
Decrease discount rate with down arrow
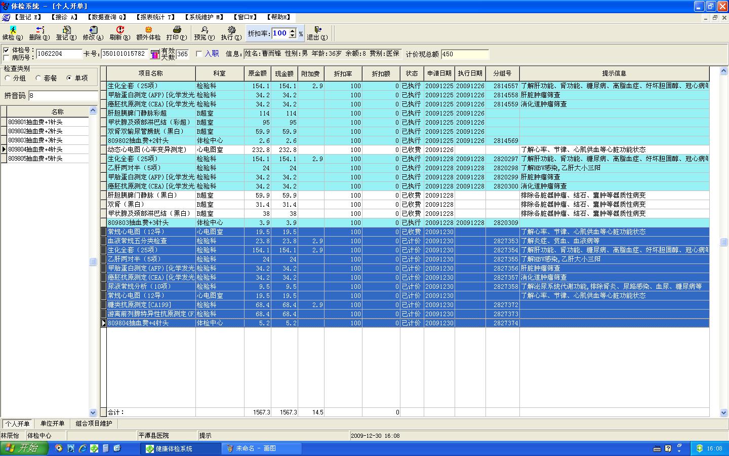point(292,36)
